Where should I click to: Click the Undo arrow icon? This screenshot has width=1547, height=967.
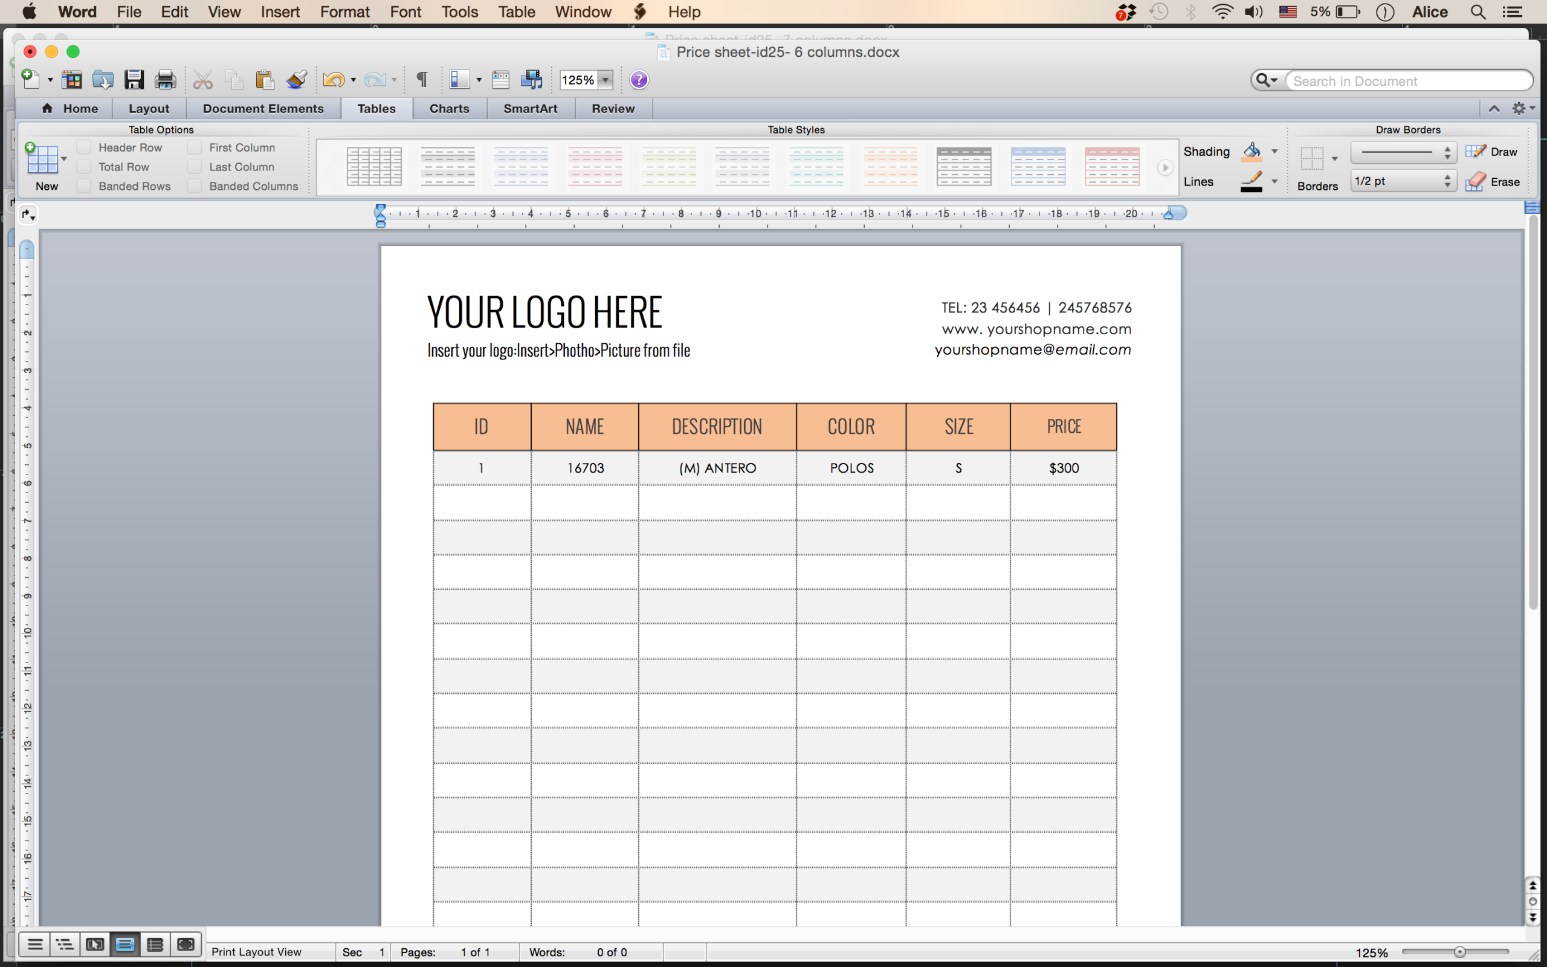(334, 80)
